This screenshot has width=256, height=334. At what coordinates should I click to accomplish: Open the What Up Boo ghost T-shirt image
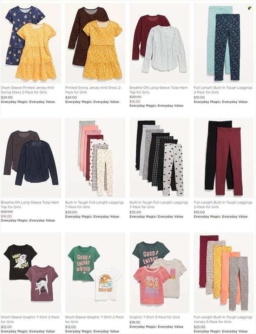click(x=31, y=273)
